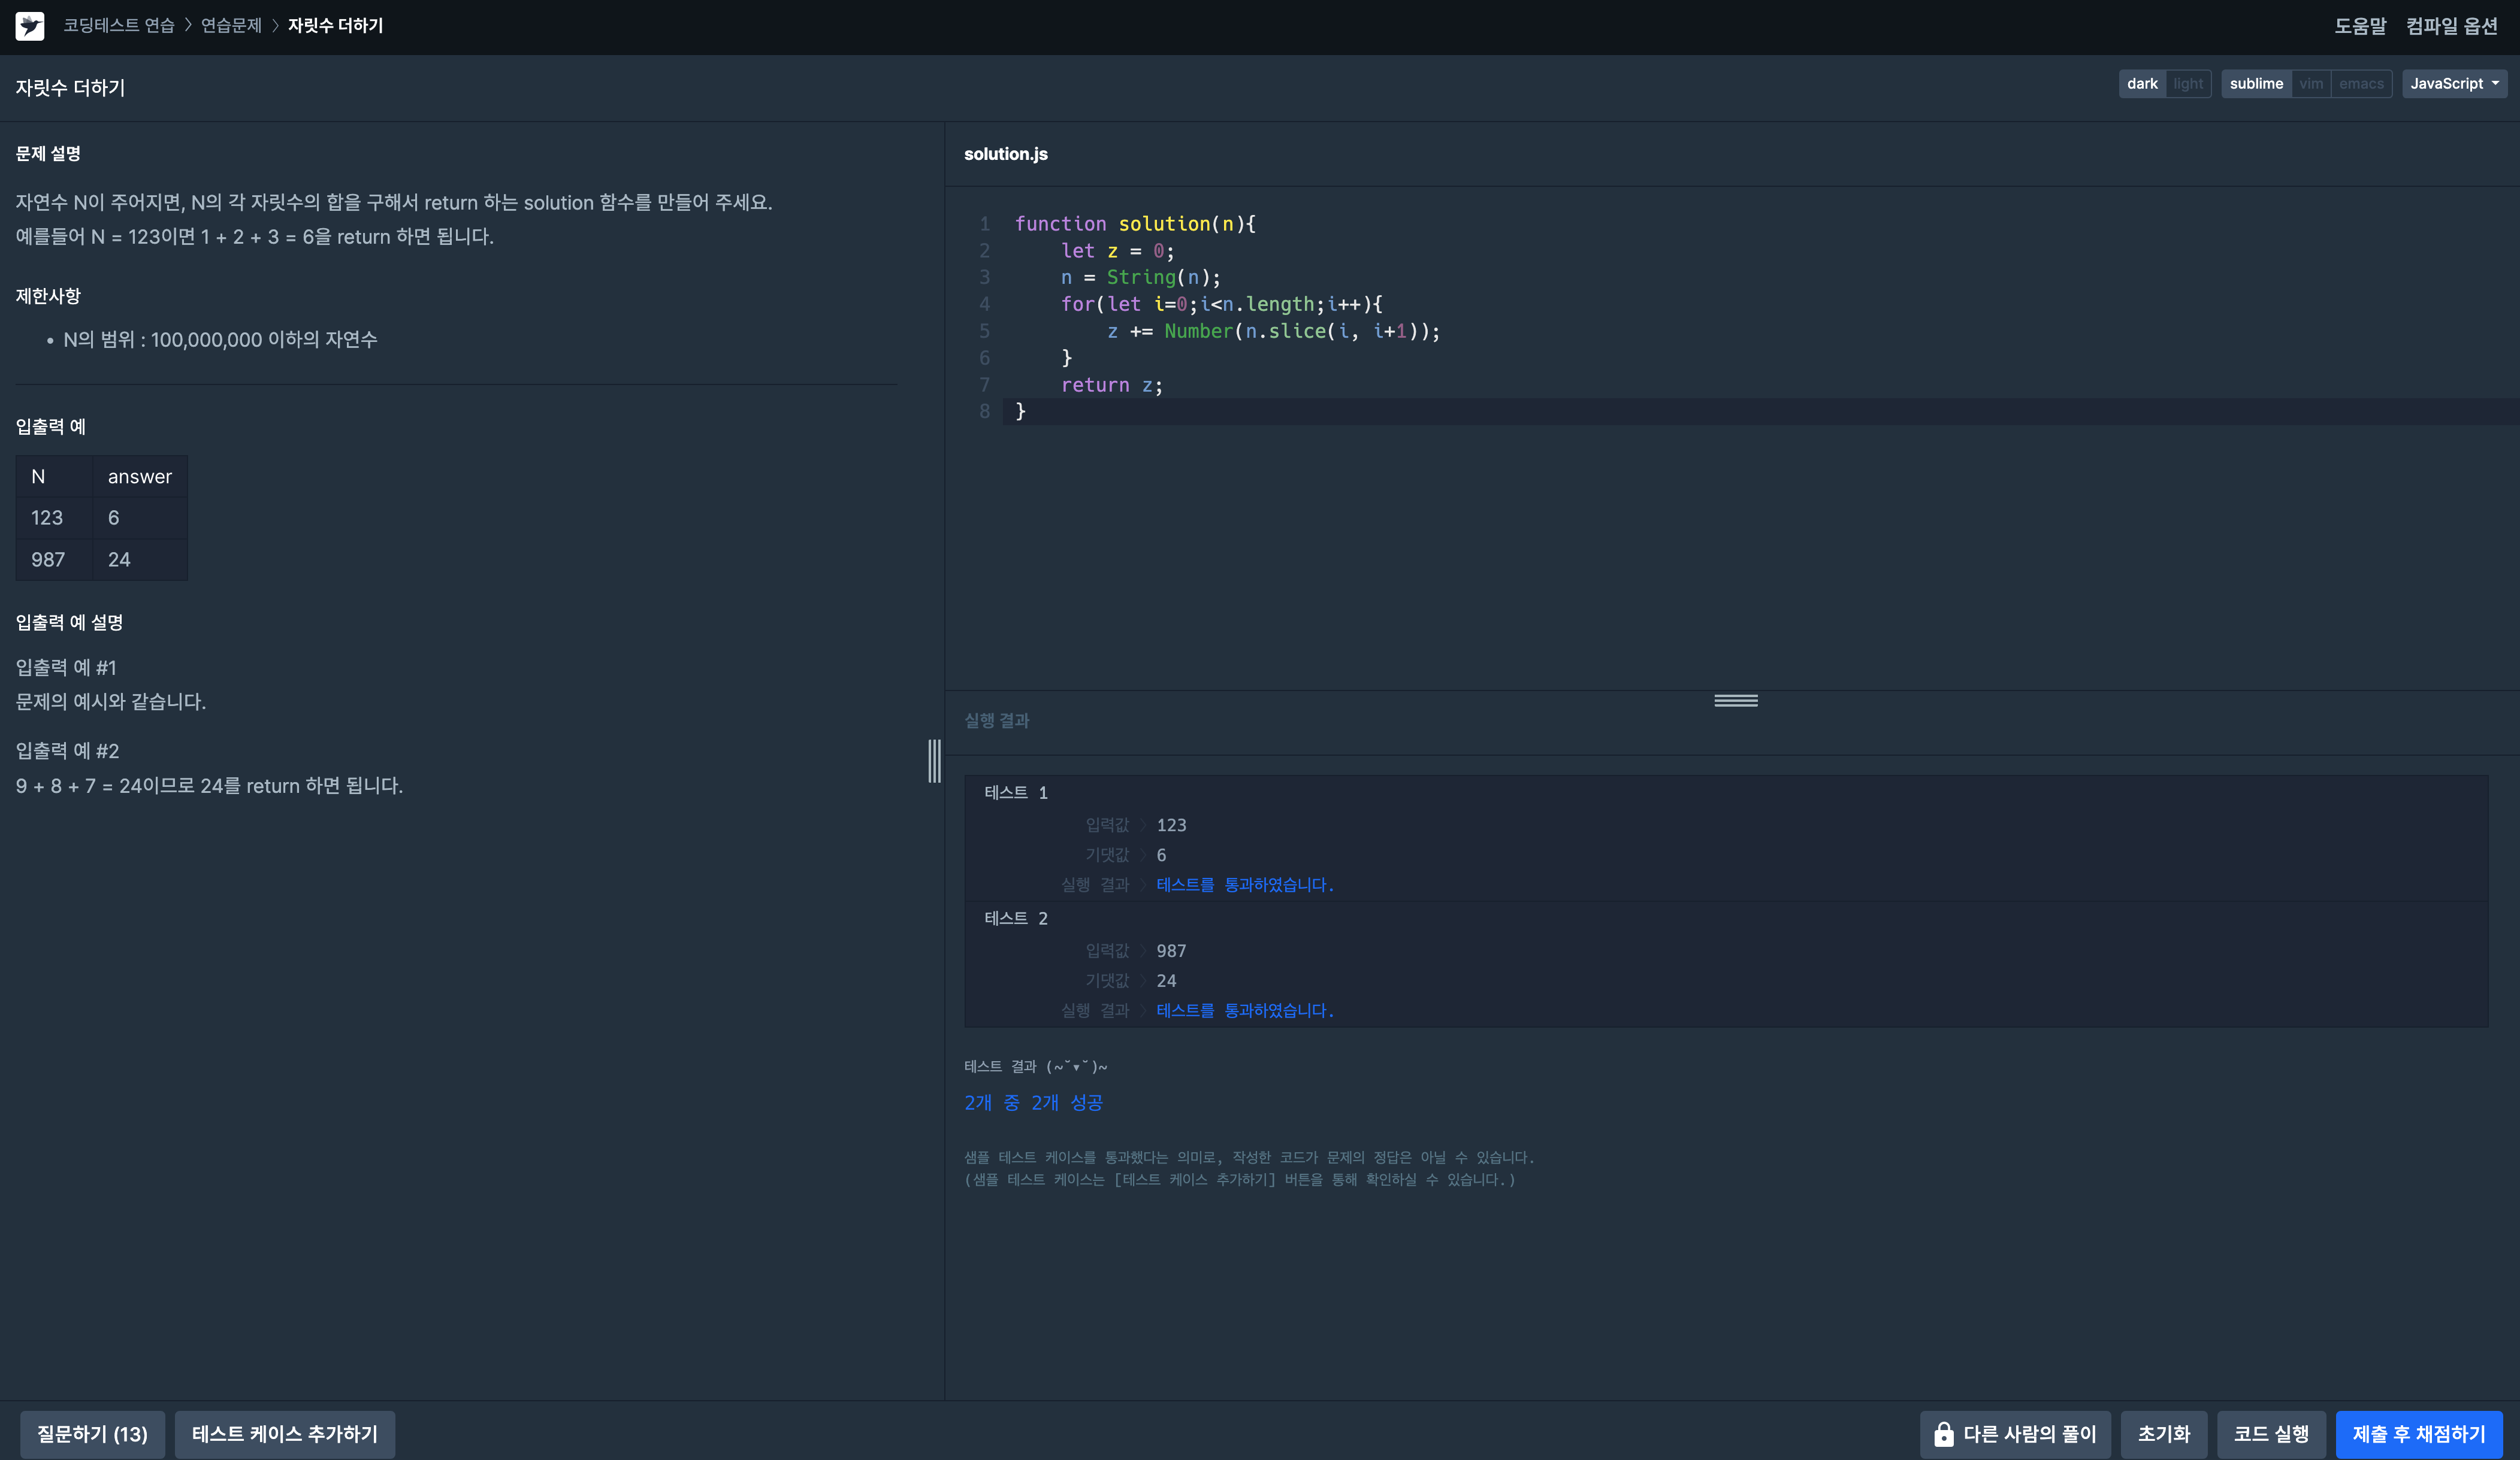
Task: Select emacs key binding mode
Action: [x=2361, y=84]
